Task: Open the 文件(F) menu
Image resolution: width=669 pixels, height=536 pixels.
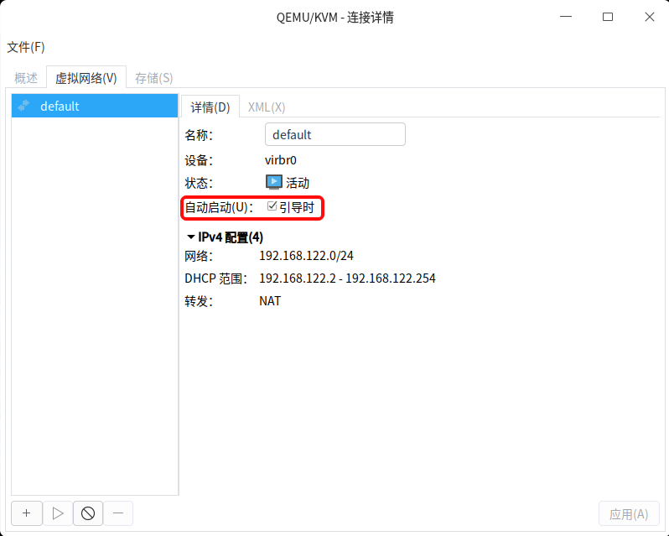Action: pos(26,47)
